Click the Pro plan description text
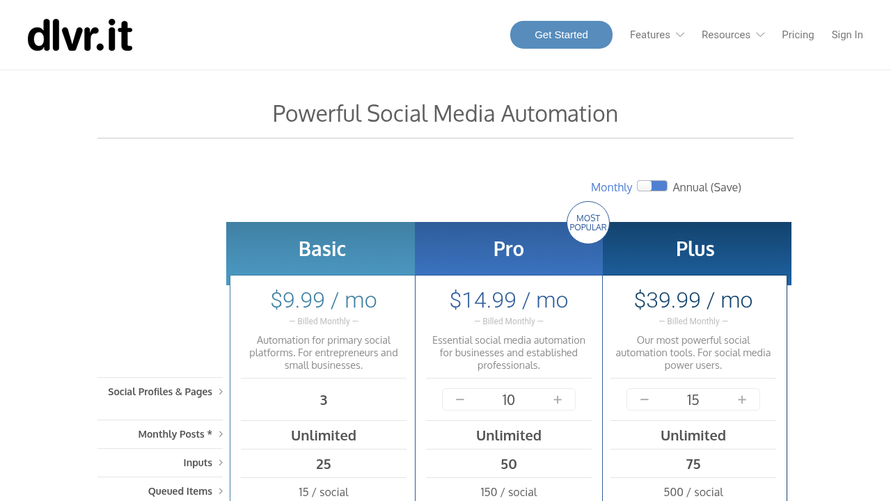The image size is (891, 501). tap(509, 353)
